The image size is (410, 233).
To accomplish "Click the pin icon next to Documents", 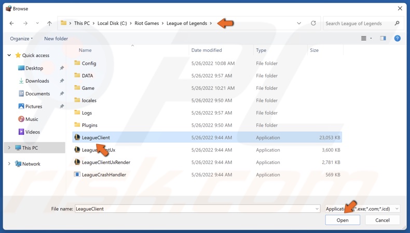I will [x=62, y=93].
